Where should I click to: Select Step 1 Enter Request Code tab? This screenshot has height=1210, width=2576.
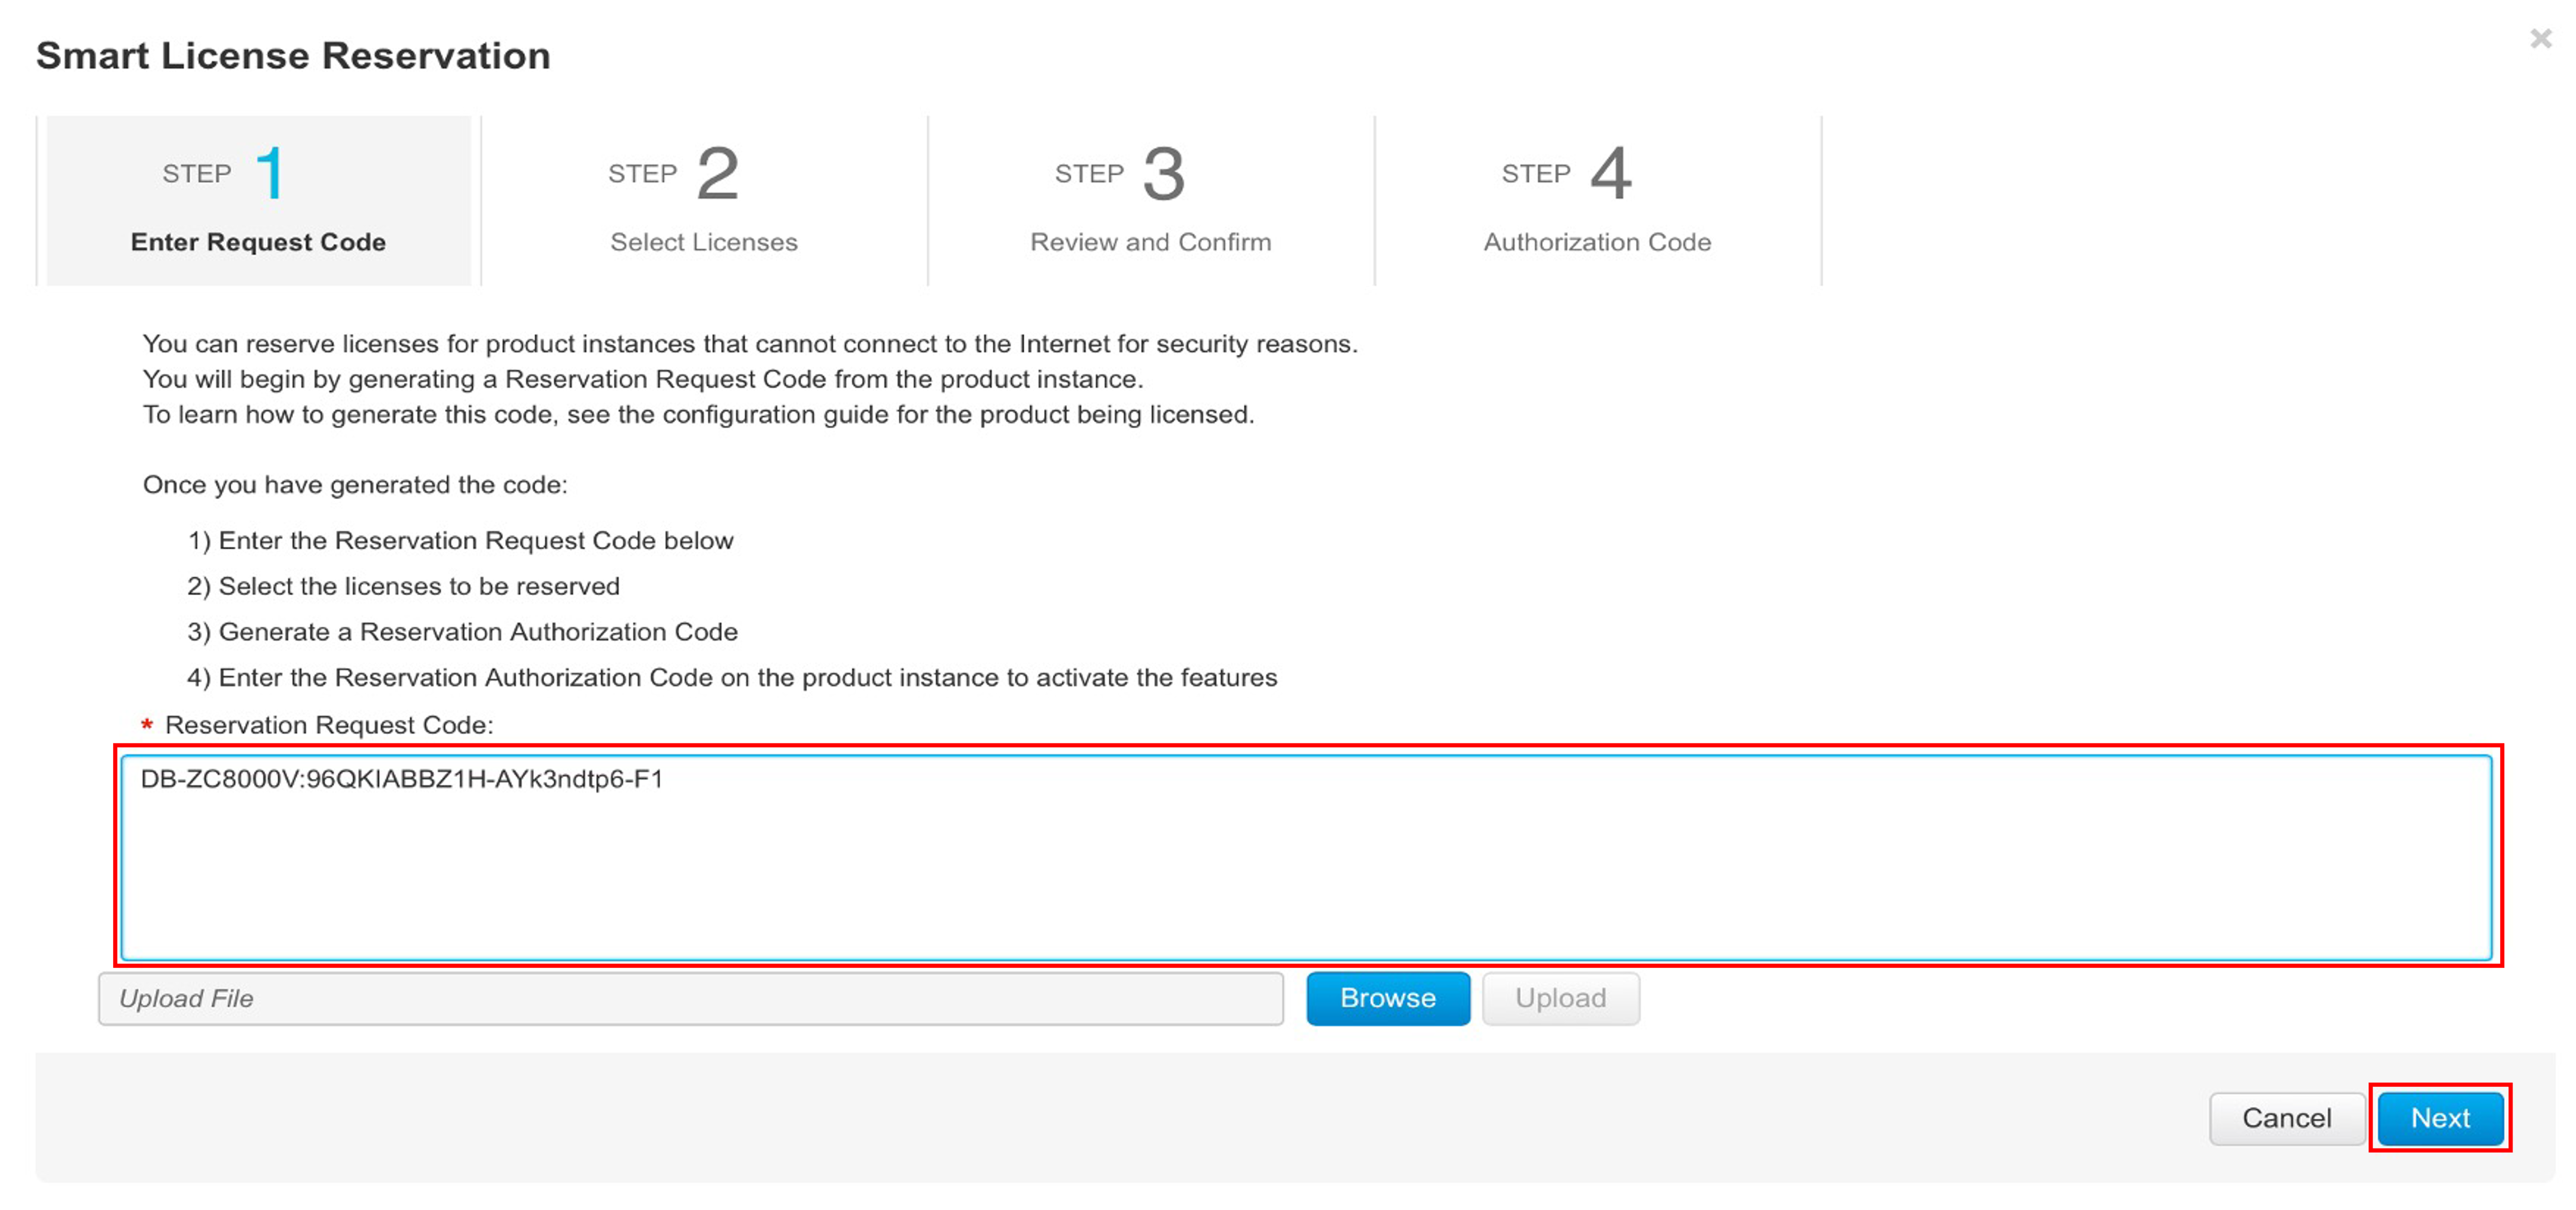258,201
